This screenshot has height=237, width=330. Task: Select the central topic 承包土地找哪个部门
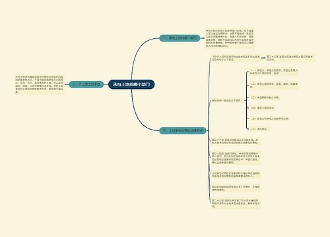point(131,84)
